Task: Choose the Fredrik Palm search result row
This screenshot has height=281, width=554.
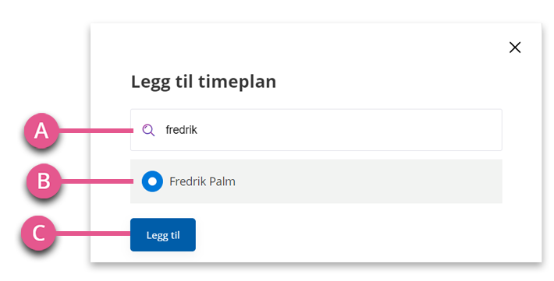Action: pyautogui.click(x=316, y=181)
